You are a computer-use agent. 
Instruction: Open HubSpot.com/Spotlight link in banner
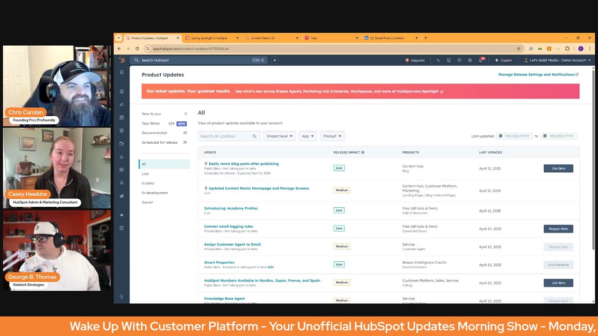pyautogui.click(x=420, y=91)
